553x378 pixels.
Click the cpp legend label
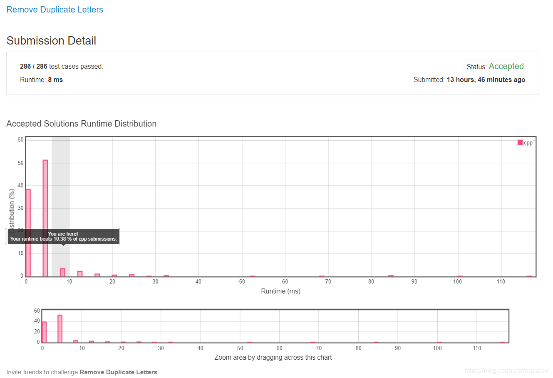click(528, 143)
